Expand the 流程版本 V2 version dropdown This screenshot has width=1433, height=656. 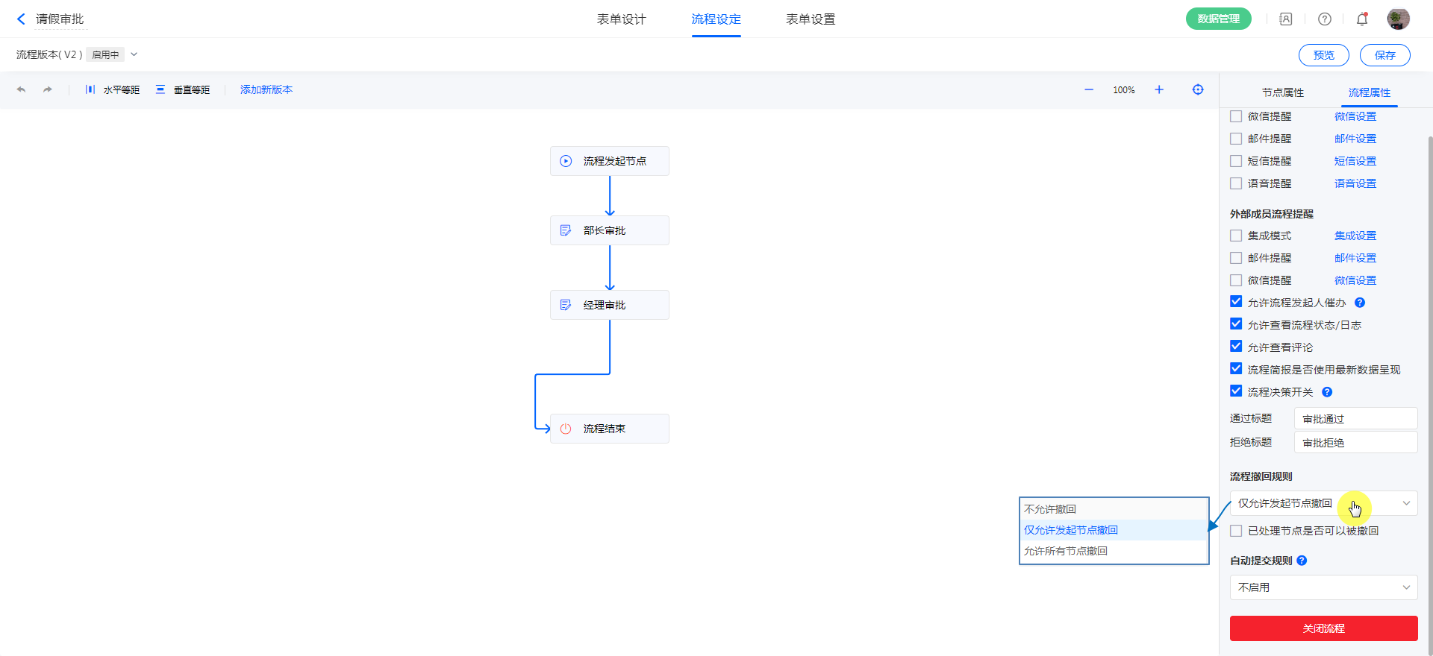[x=134, y=54]
